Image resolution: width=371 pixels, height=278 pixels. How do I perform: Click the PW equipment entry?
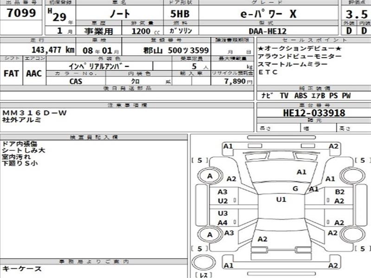[x=346, y=95]
